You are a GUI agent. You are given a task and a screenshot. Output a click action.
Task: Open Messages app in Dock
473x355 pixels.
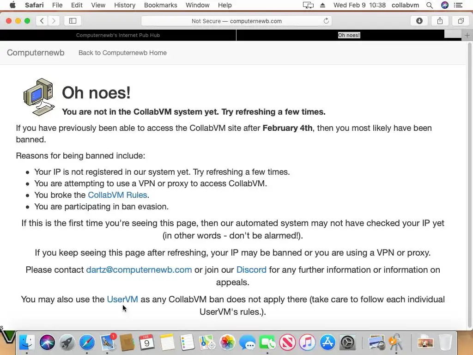tap(248, 343)
